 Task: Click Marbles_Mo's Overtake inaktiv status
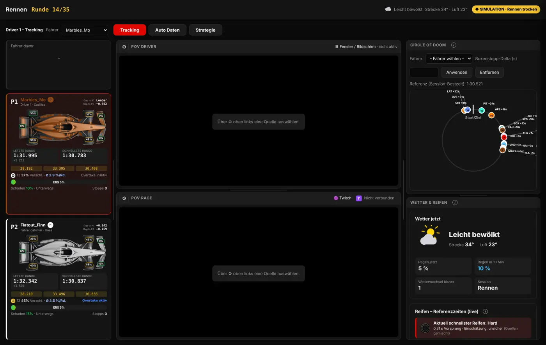coord(94,175)
